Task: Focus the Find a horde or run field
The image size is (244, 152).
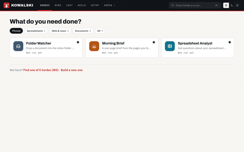Action: pos(195,5)
